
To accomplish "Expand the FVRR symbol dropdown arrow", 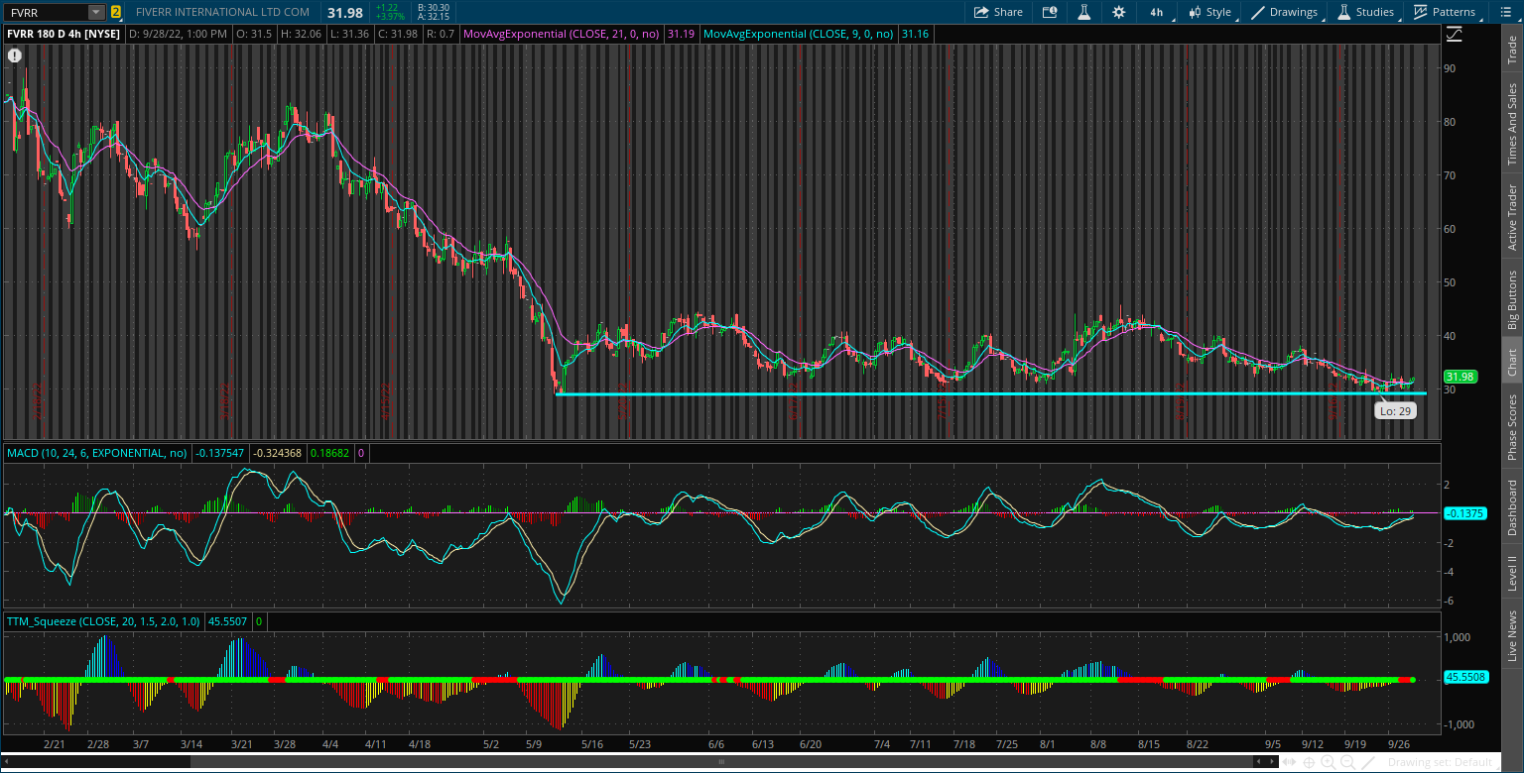I will tap(94, 12).
